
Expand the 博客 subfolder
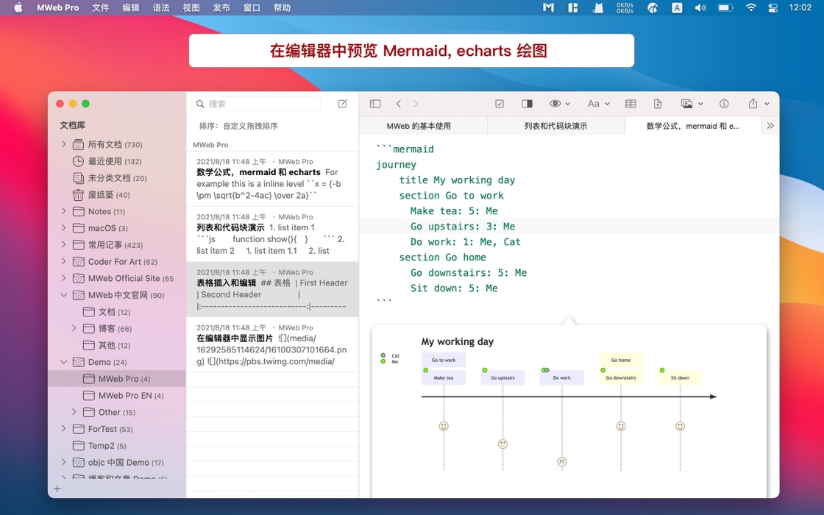[x=74, y=328]
